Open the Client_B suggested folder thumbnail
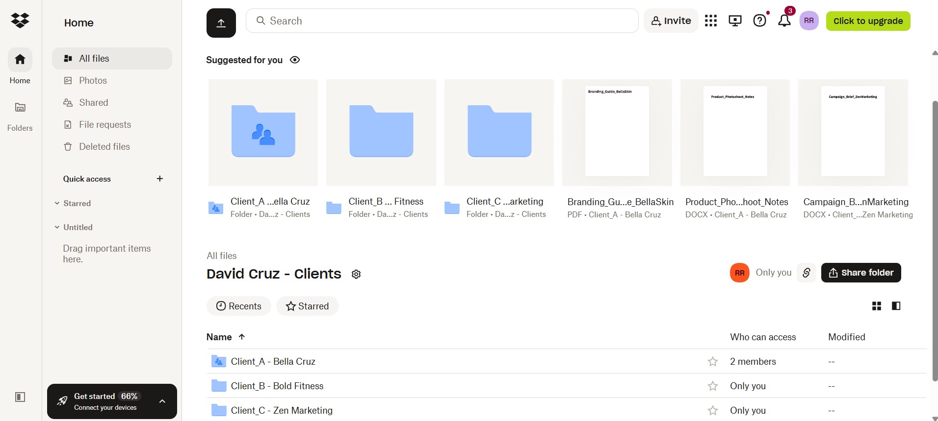 [x=381, y=133]
